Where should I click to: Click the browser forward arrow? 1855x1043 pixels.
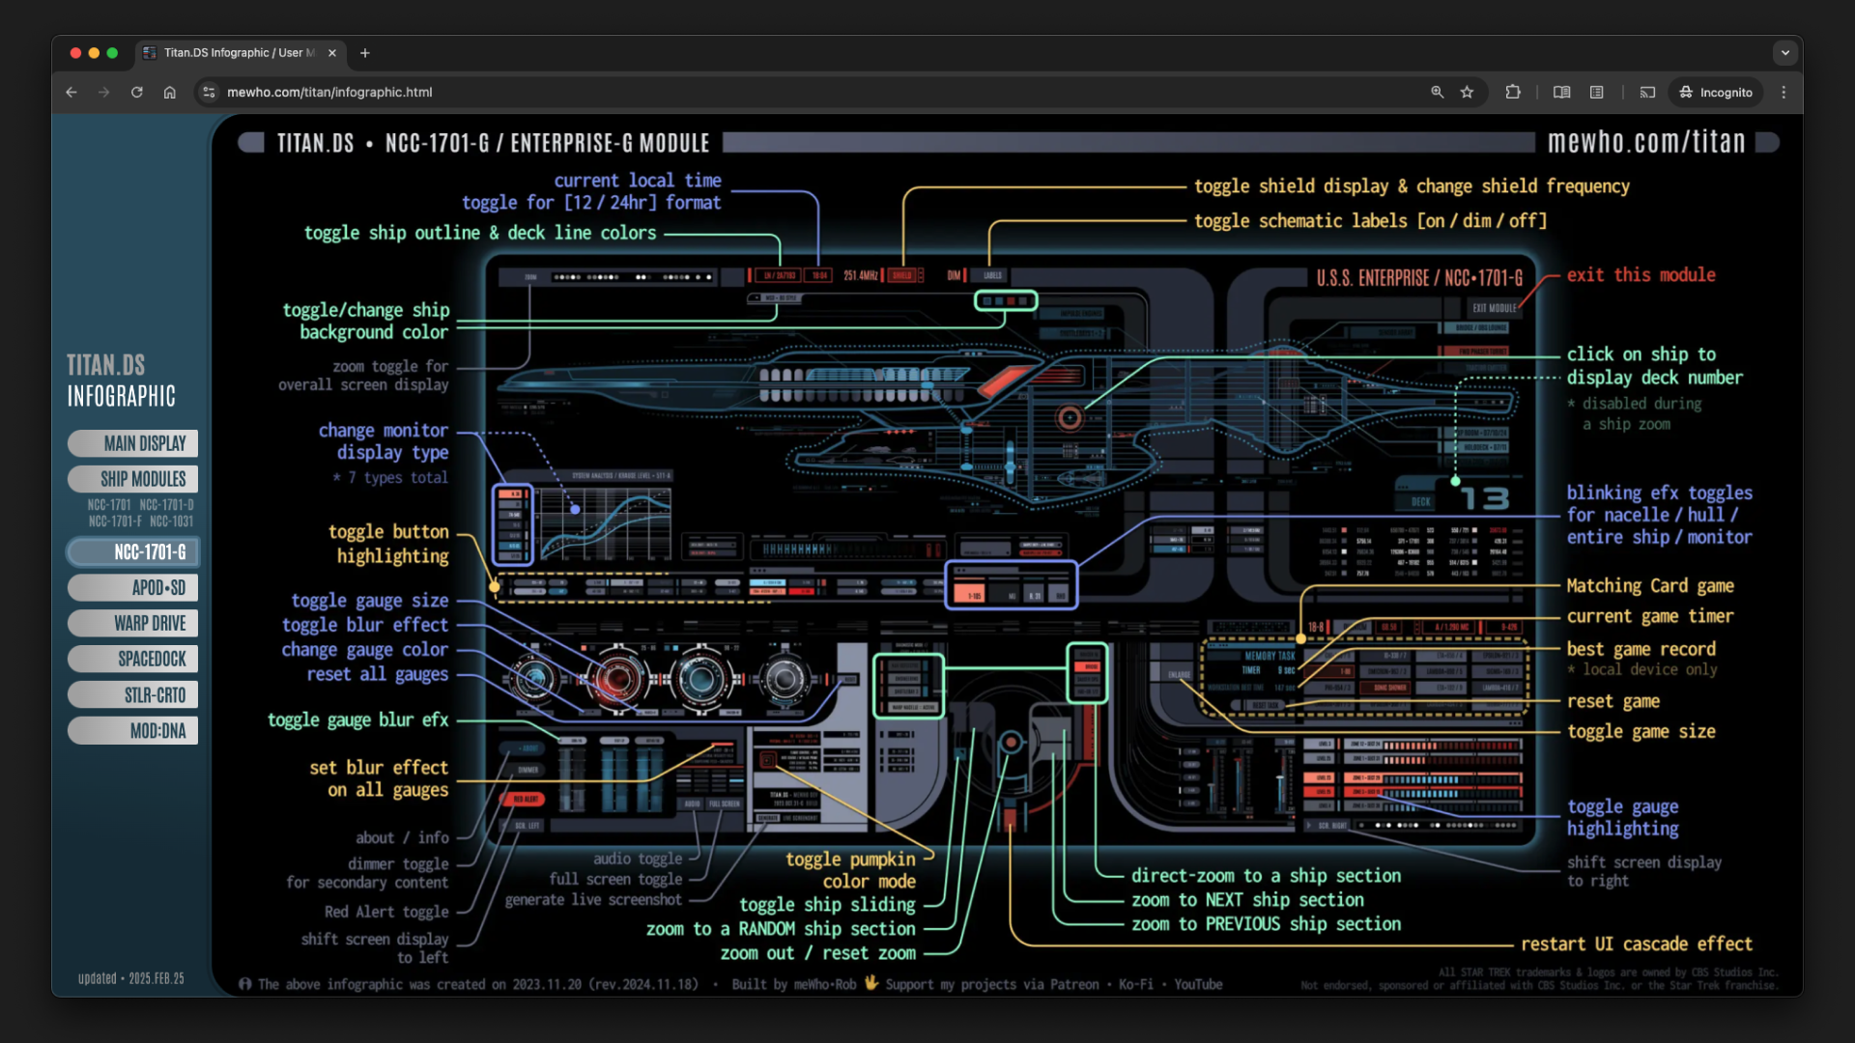[x=104, y=93]
